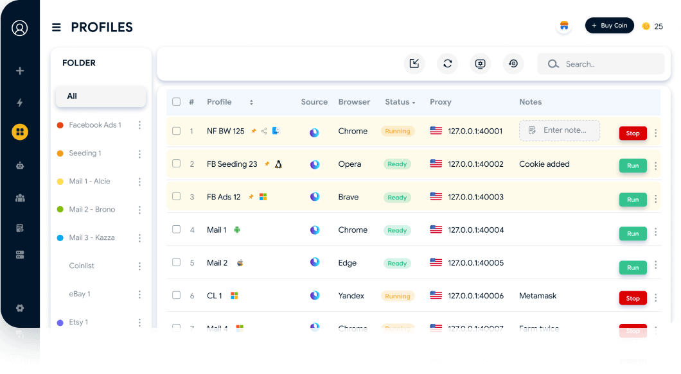The height and width of the screenshot is (374, 681).
Task: Stop the NF BW 125 profile
Action: pyautogui.click(x=633, y=133)
